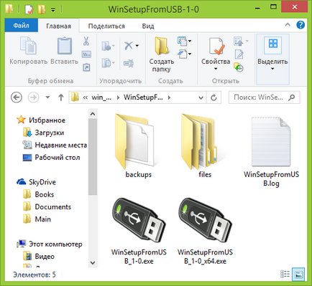The height and width of the screenshot is (286, 312).
Task: Expand the address bar history dropdown
Action: click(201, 97)
